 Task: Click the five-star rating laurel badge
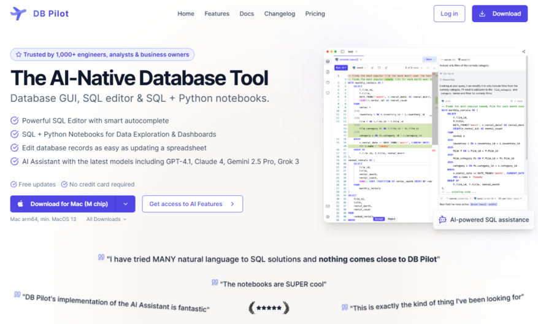pyautogui.click(x=269, y=308)
